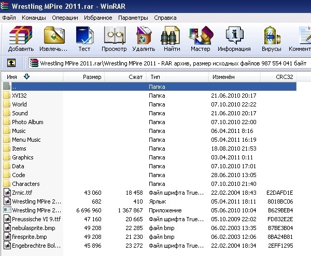This screenshot has width=311, height=256.
Task: Click the nebulasprite.bmp file icon
Action: point(7,228)
